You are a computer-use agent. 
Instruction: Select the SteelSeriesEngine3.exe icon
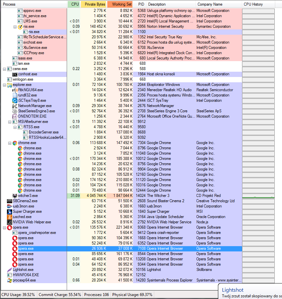point(15,111)
